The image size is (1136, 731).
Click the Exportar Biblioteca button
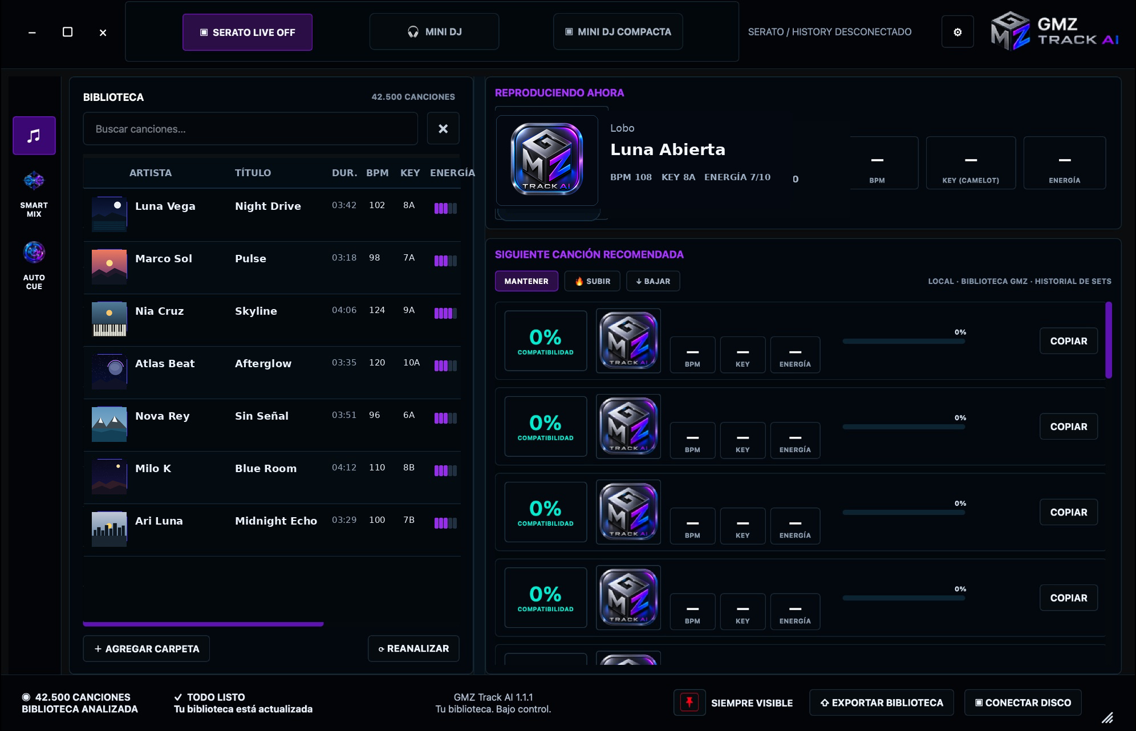tap(882, 702)
